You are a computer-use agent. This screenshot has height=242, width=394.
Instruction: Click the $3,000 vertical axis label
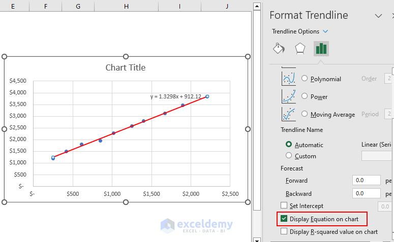(18, 116)
